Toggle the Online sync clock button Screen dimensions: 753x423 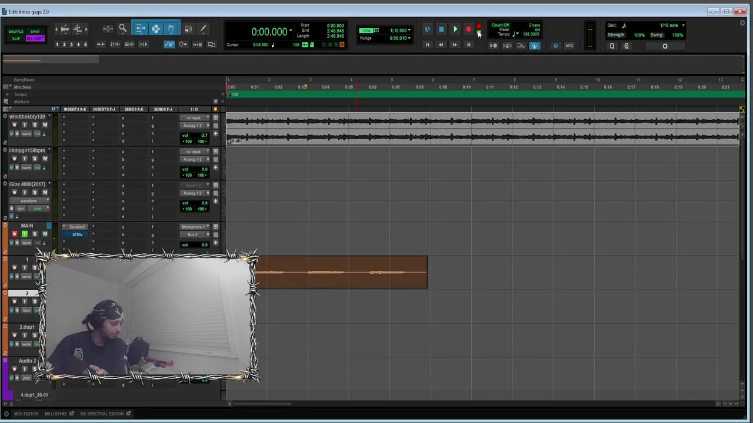click(427, 29)
